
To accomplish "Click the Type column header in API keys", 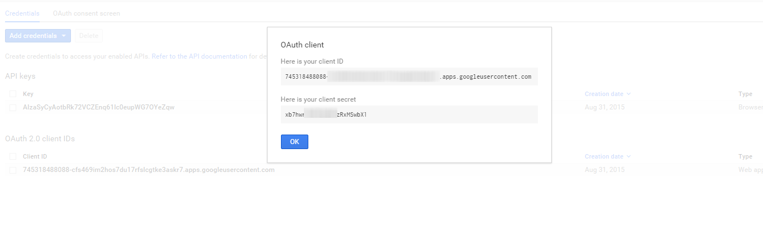I will pos(745,94).
